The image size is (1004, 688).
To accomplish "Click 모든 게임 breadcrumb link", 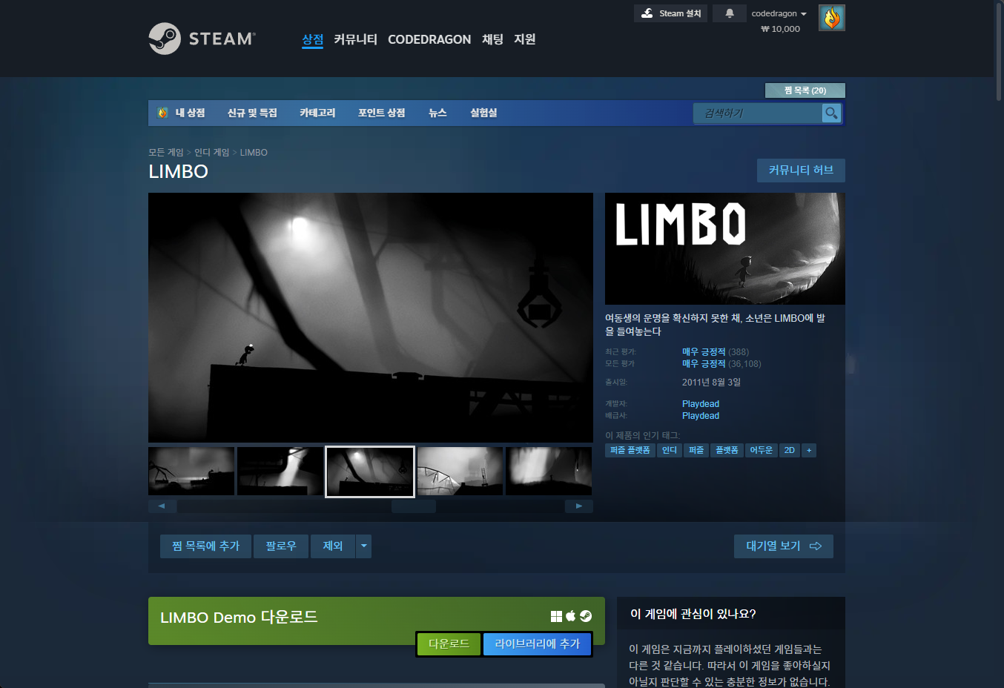I will pos(166,152).
